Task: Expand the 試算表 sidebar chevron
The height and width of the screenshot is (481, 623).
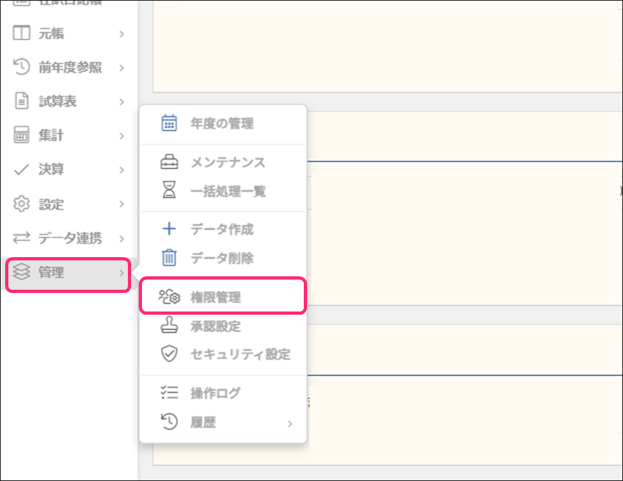Action: point(122,102)
